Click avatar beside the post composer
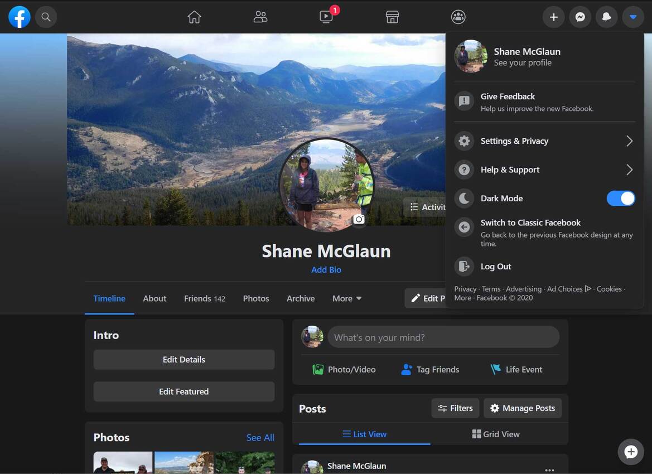The height and width of the screenshot is (474, 652). pyautogui.click(x=312, y=337)
